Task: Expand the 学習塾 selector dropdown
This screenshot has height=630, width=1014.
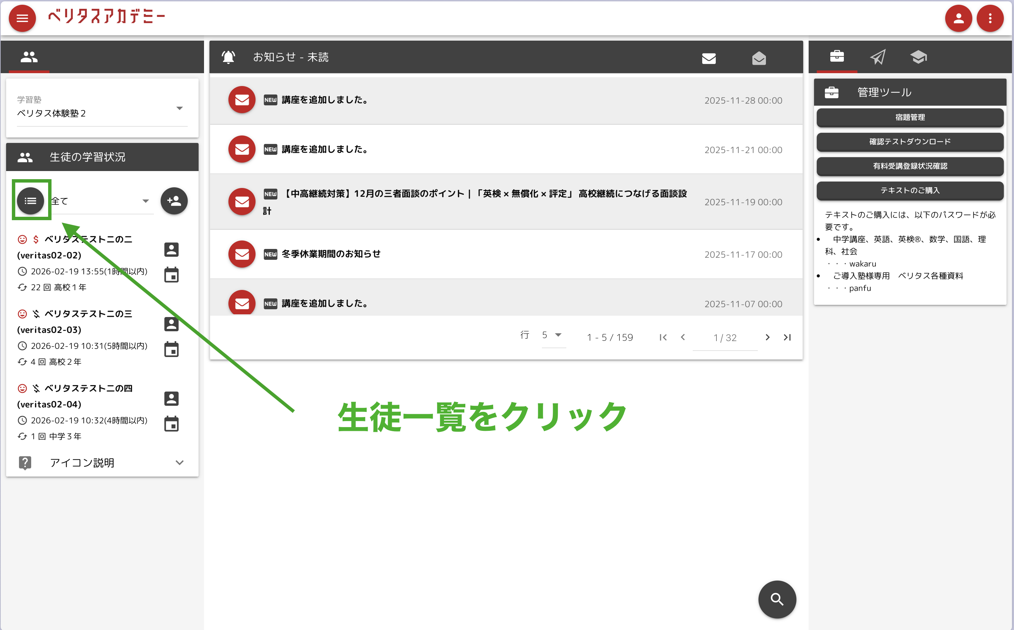Action: point(179,108)
